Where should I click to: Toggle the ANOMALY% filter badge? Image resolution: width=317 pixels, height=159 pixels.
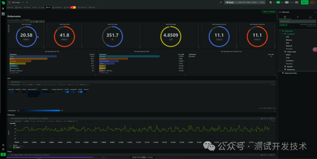[x=283, y=25]
